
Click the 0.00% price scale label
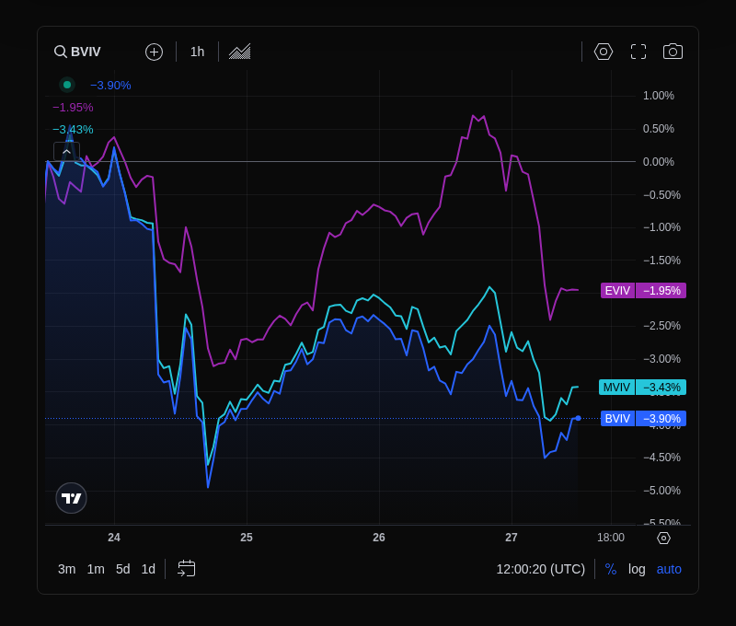click(x=659, y=162)
